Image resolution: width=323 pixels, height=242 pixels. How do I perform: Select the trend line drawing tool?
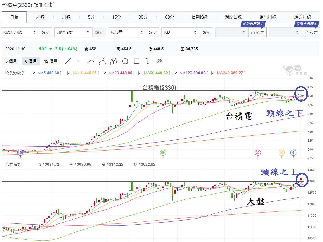click(x=68, y=61)
